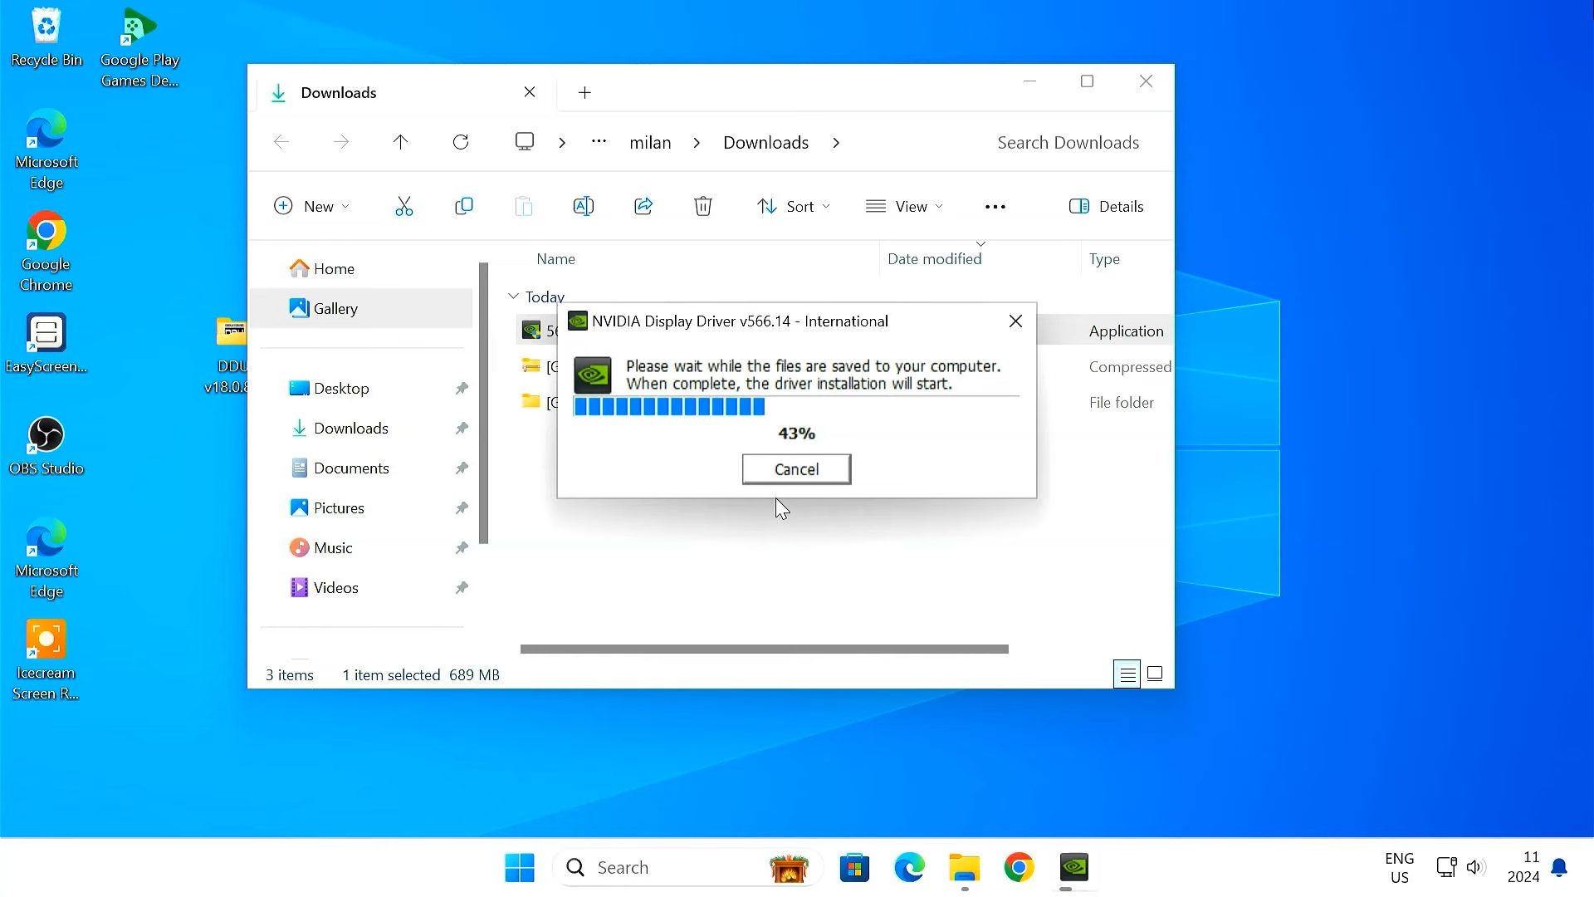Open the notifications bell in system tray
Image resolution: width=1594 pixels, height=897 pixels.
1559,867
